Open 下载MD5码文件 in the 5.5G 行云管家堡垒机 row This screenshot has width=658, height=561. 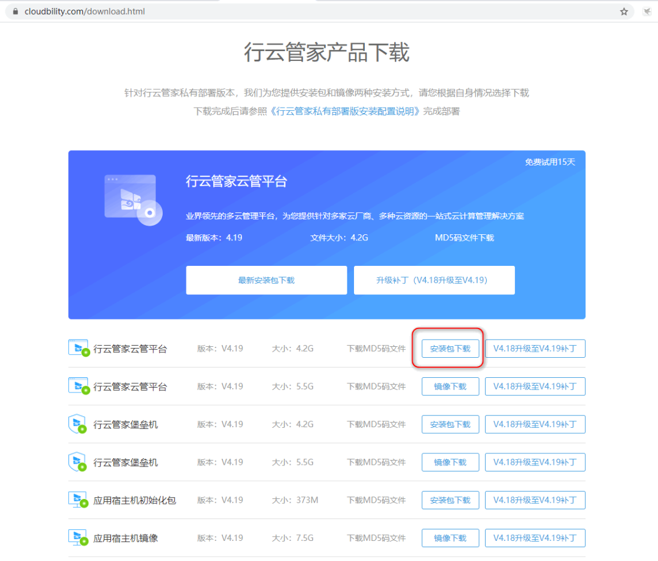[376, 462]
